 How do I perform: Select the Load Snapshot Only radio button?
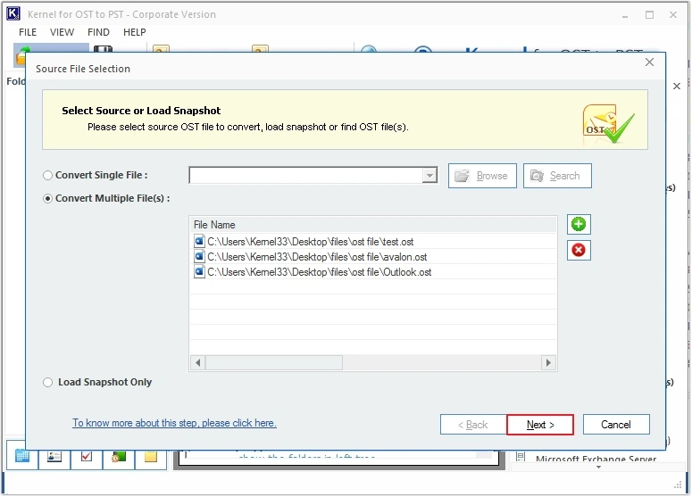pyautogui.click(x=47, y=382)
